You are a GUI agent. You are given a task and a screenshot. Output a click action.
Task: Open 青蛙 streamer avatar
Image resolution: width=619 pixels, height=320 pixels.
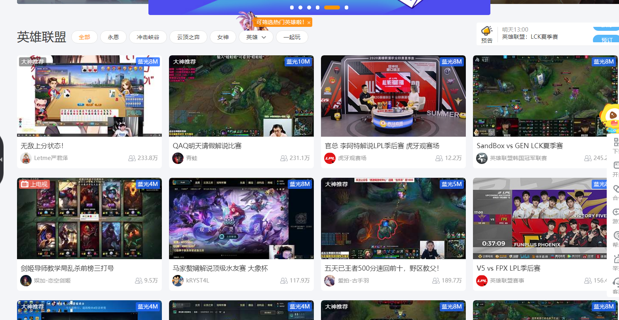pos(178,158)
